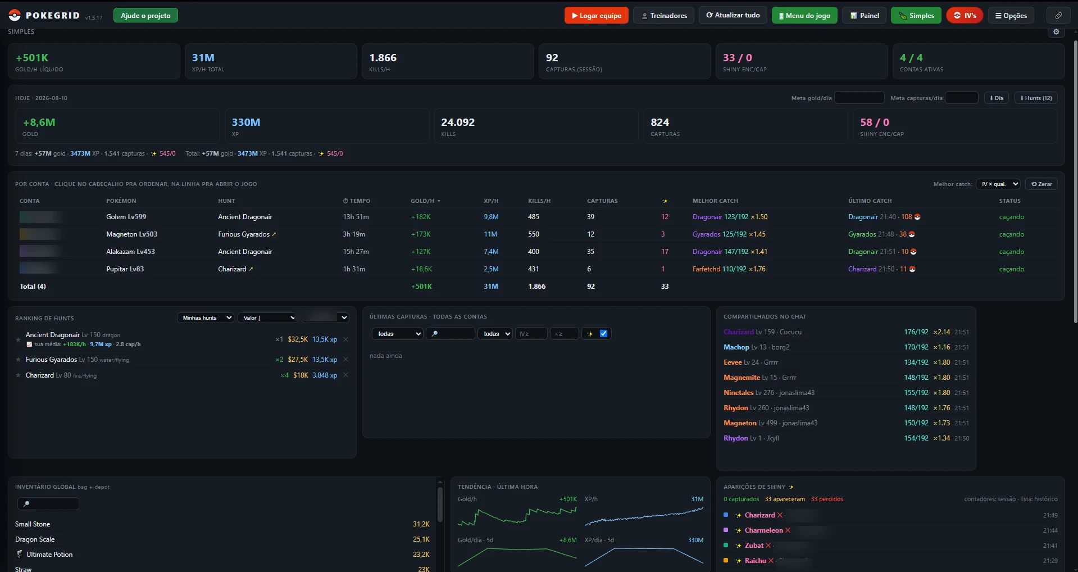
Task: Remove Charizard hunt from ranking list
Action: click(x=345, y=375)
